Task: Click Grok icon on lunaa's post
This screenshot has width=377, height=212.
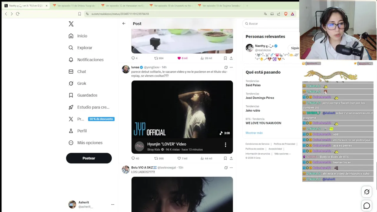Action: pyautogui.click(x=226, y=67)
